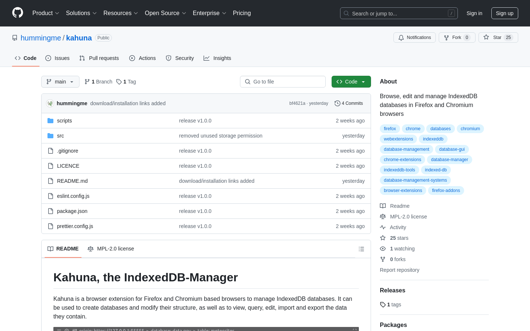Click the src folder icon
This screenshot has height=331, width=530.
(50, 136)
